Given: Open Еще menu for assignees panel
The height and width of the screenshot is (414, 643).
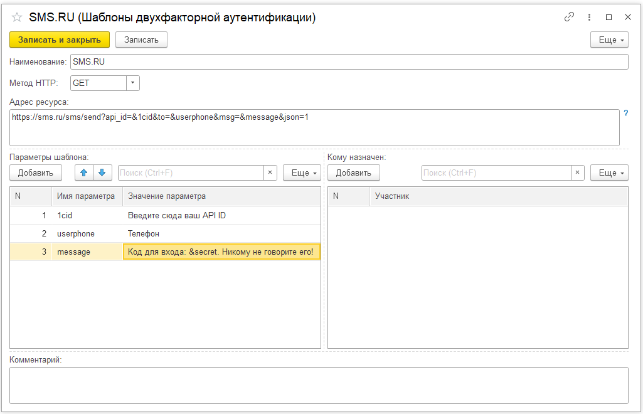Looking at the screenshot, I should (609, 172).
